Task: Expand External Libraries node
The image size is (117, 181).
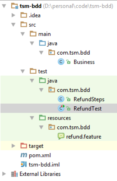Action: pyautogui.click(x=4, y=174)
